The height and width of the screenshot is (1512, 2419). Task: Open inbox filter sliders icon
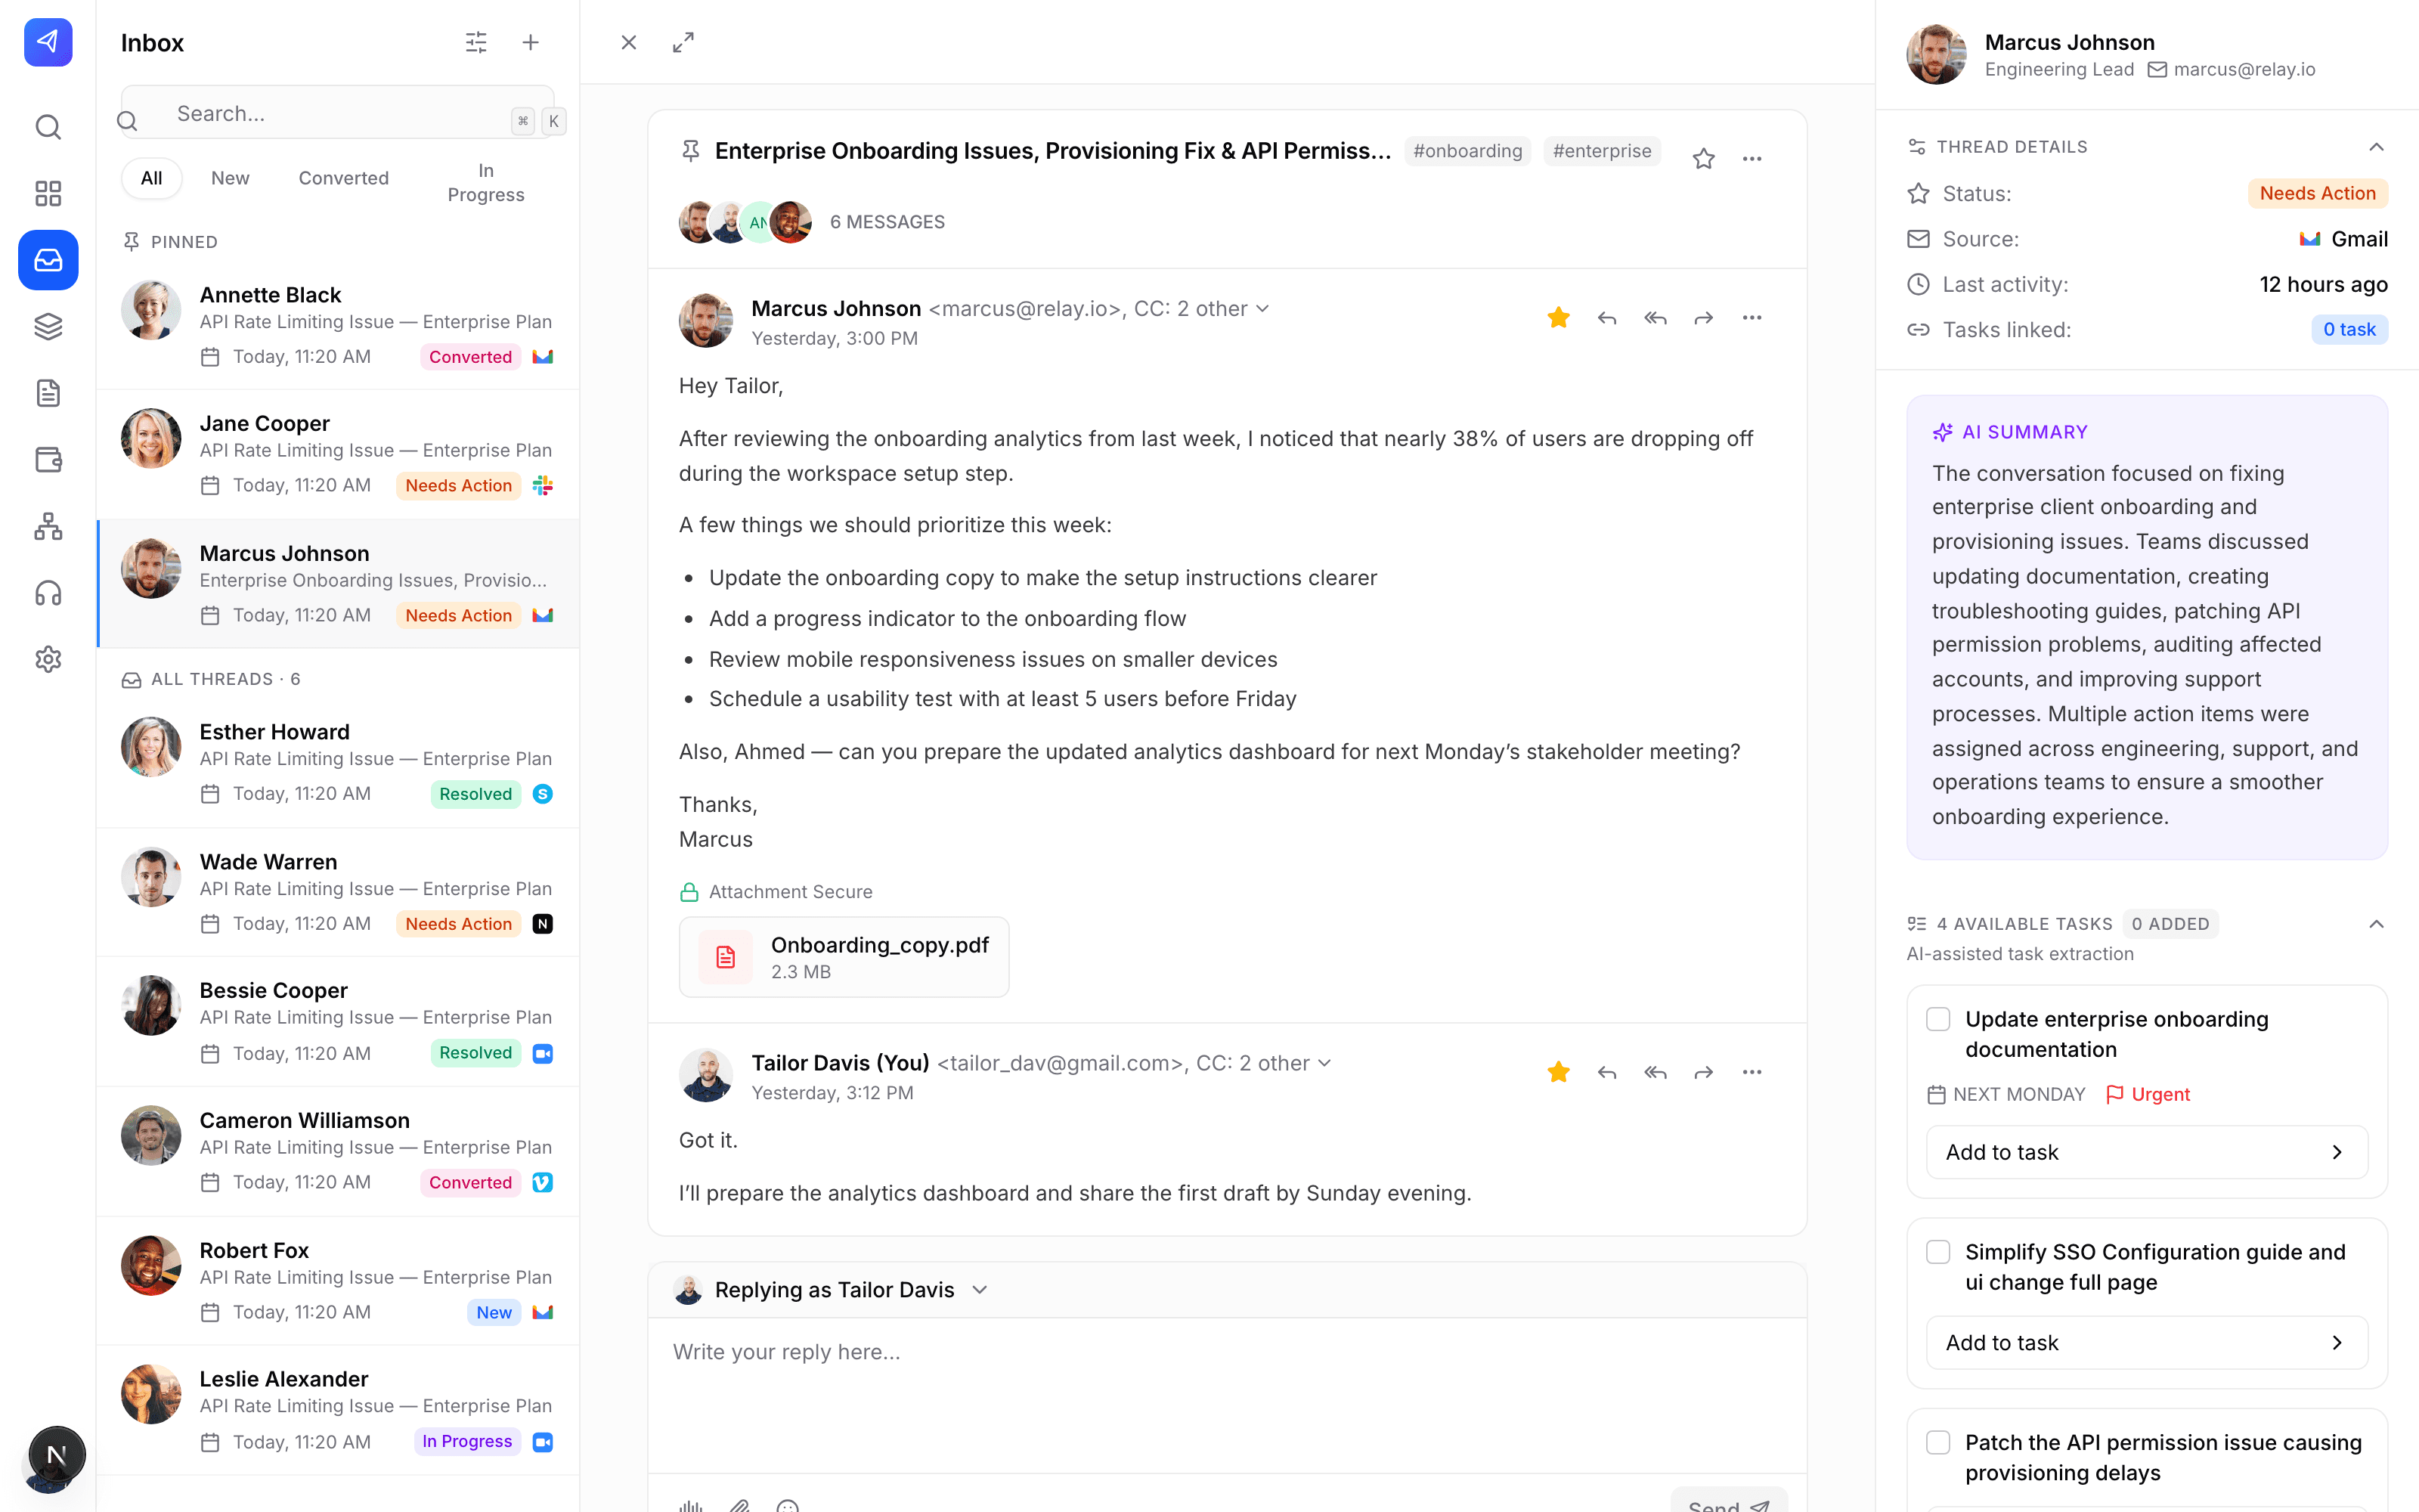475,42
